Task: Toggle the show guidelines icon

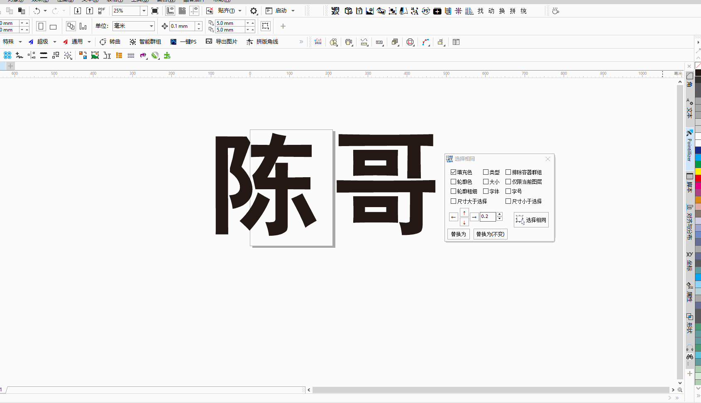Action: (x=194, y=11)
